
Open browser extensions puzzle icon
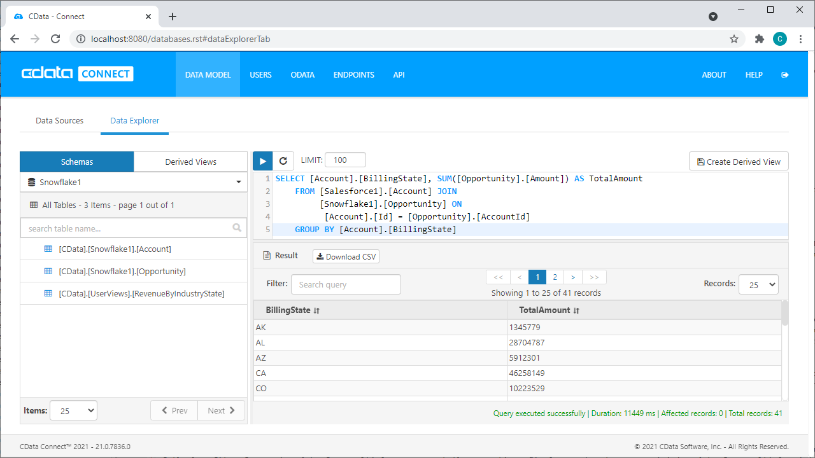[x=759, y=39]
